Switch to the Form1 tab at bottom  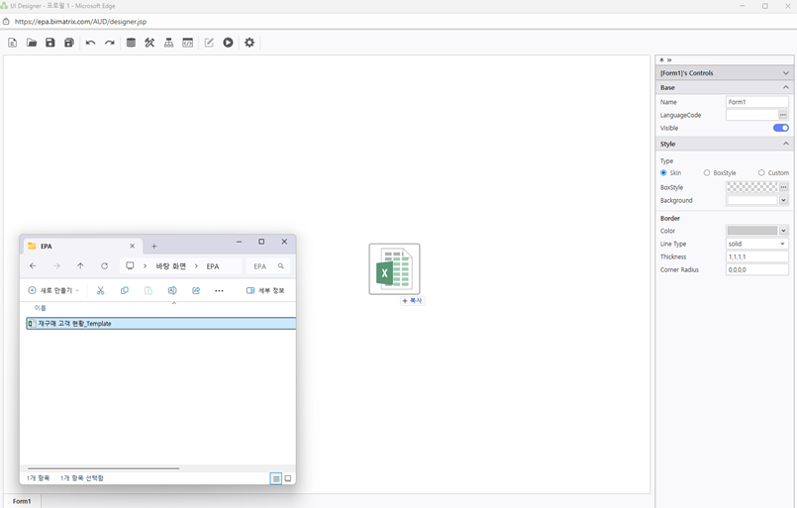coord(22,501)
